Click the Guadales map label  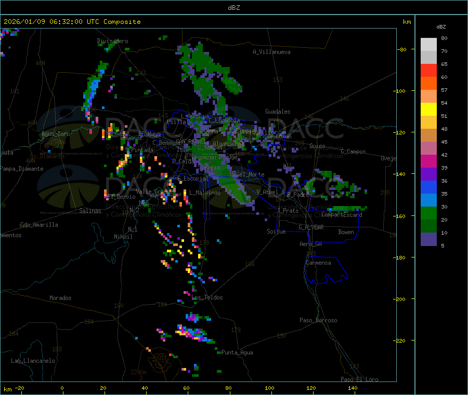click(278, 112)
